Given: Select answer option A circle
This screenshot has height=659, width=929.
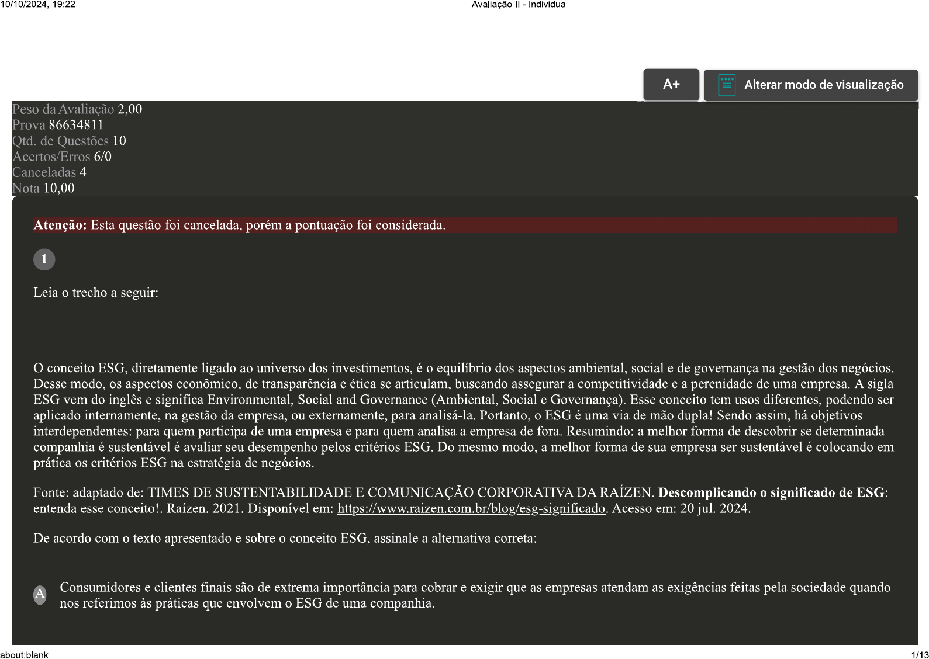Looking at the screenshot, I should click(40, 595).
